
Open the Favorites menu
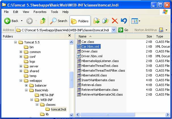click(40, 12)
